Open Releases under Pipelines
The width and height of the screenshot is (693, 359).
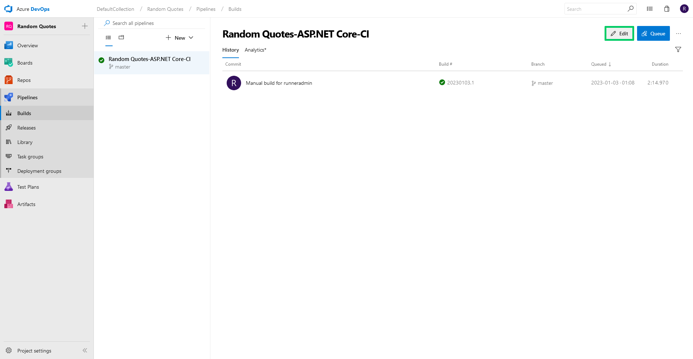pos(47,128)
